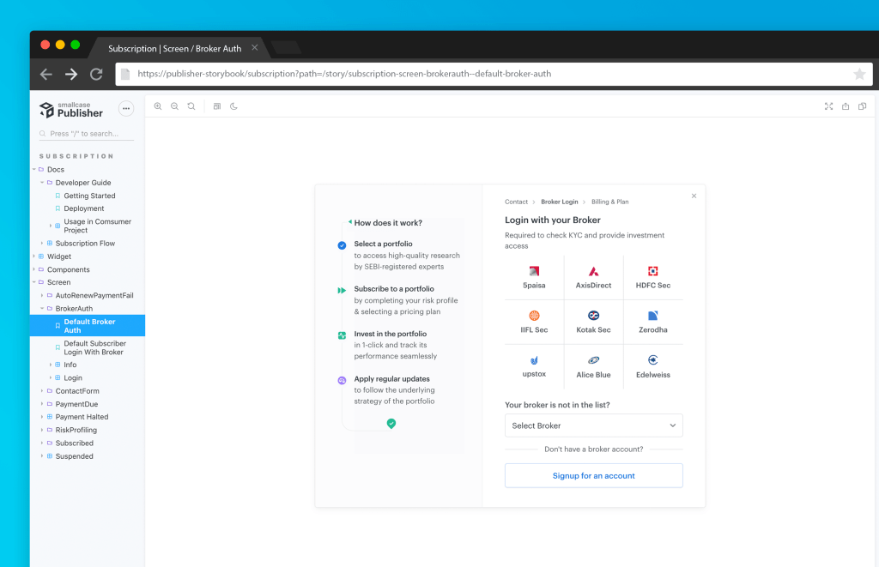Open the Deployment doc
Viewport: 879px width, 567px height.
pos(83,208)
